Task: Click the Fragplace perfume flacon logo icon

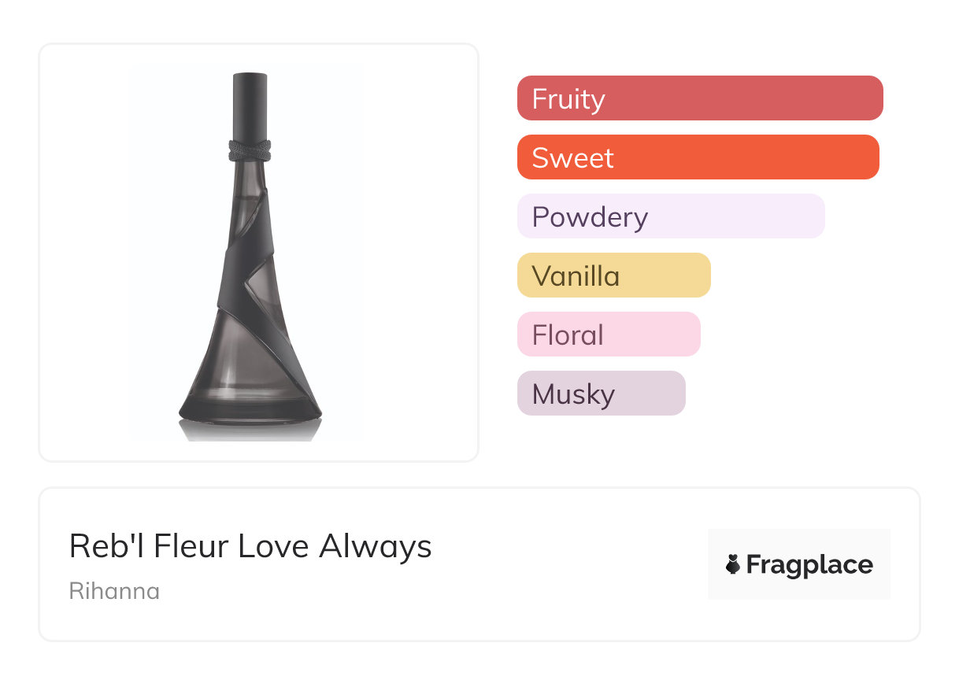Action: [x=733, y=564]
